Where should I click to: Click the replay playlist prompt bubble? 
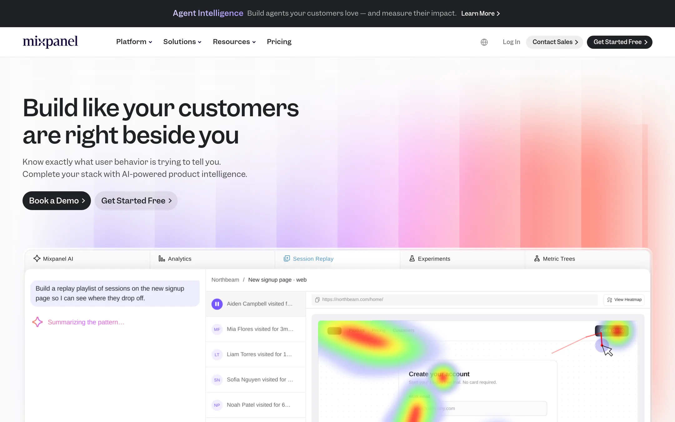(x=115, y=293)
